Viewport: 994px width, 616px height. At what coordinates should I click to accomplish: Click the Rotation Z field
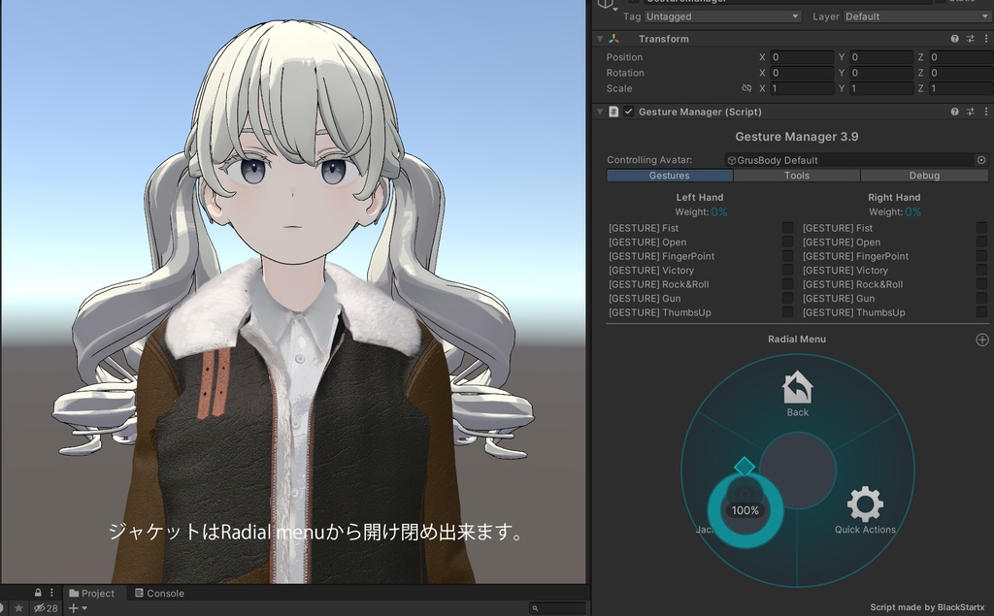pos(961,73)
